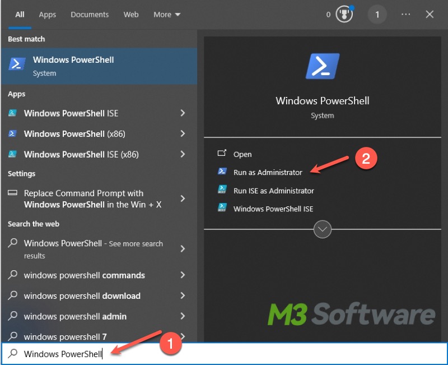Open the Windows PowerShell best match result
The height and width of the screenshot is (365, 448).
(x=99, y=66)
